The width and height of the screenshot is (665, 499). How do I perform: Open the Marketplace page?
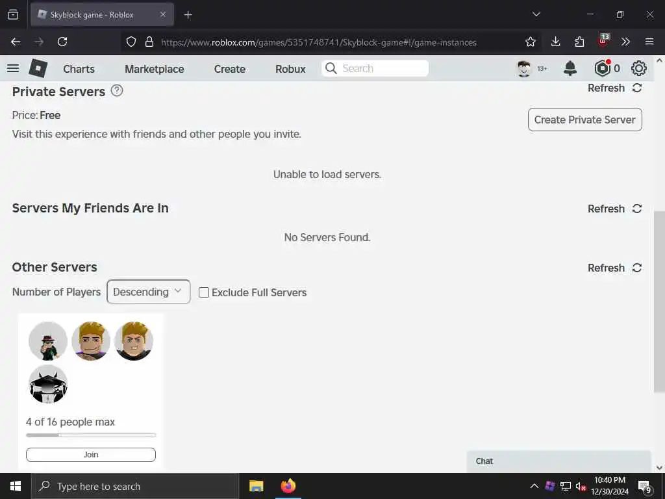[155, 69]
